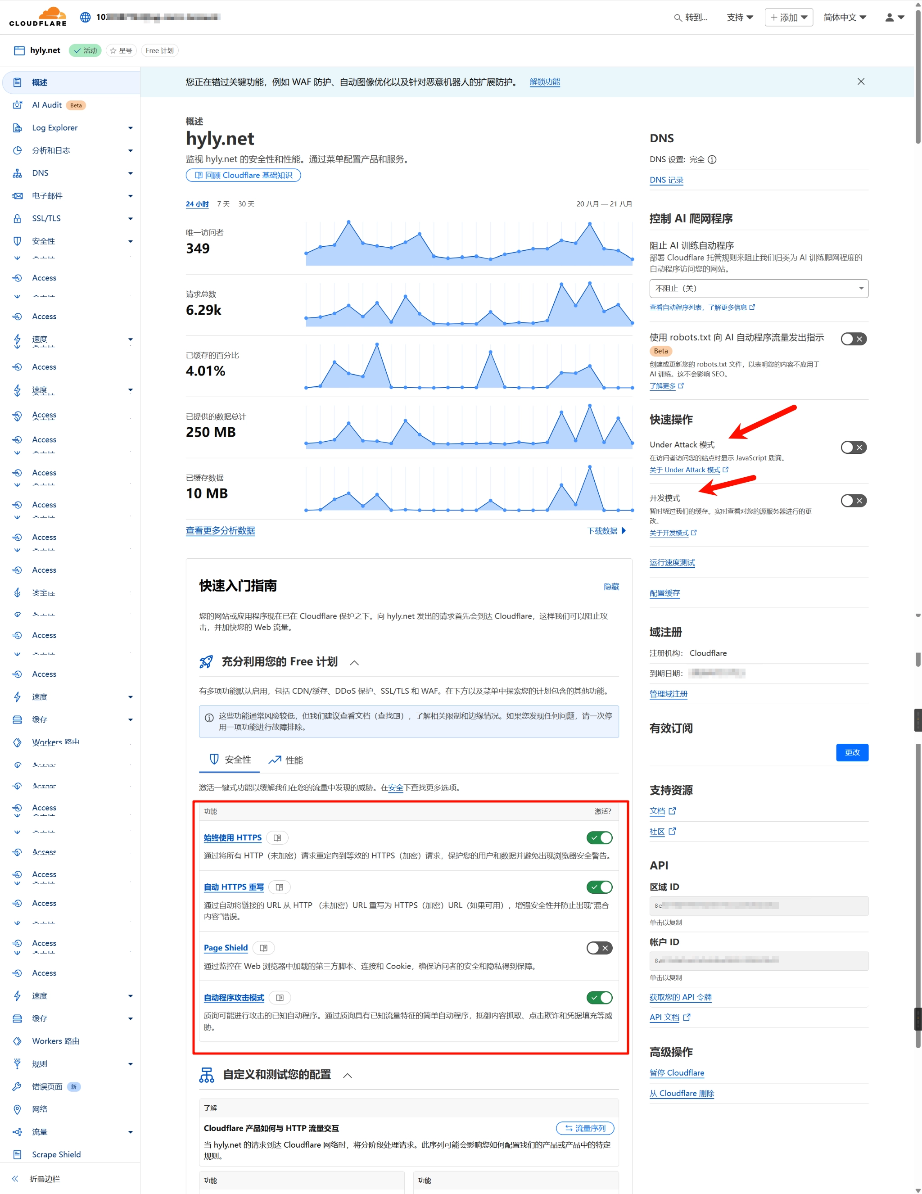Viewport: 922px width, 1194px height.
Task: Open the user profile icon menu
Action: click(895, 18)
